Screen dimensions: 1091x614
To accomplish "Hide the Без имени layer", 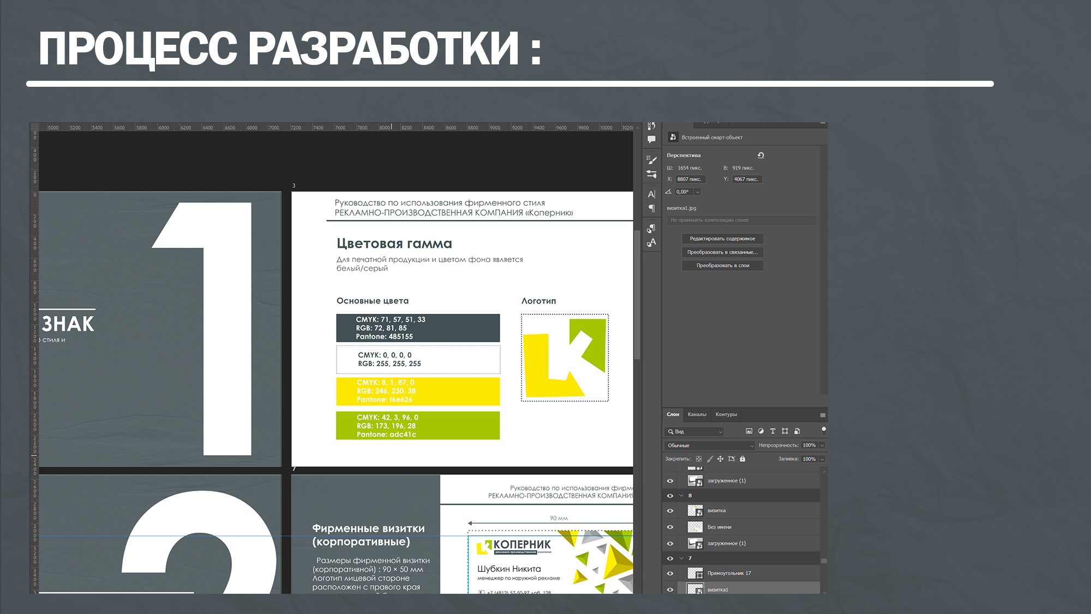I will [670, 527].
